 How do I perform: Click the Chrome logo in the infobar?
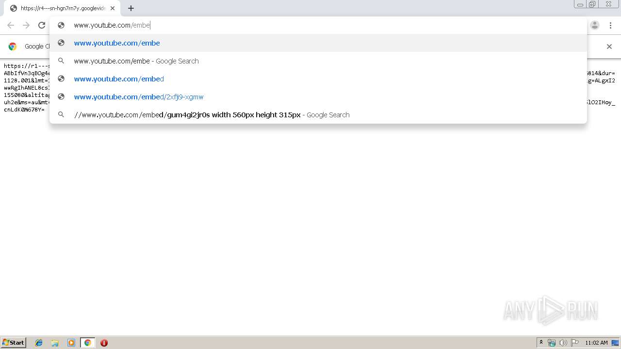click(x=13, y=47)
